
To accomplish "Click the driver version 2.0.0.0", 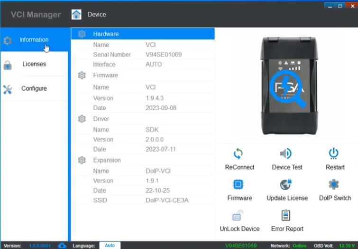I will (x=155, y=140).
